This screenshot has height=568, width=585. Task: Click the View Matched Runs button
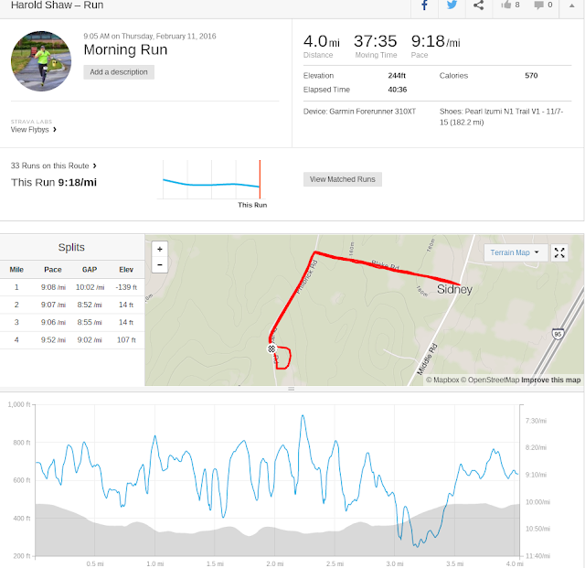pyautogui.click(x=342, y=179)
